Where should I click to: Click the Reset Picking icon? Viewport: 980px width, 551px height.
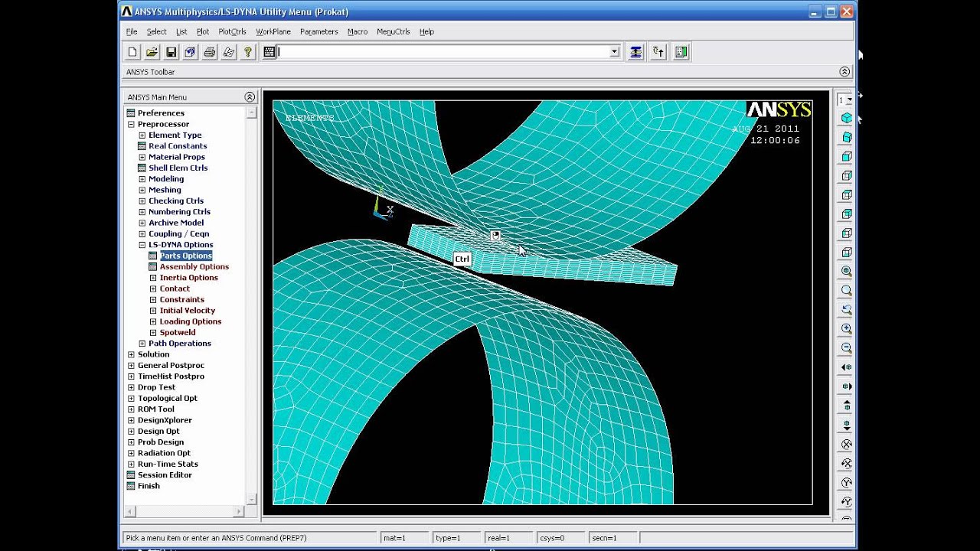point(658,52)
